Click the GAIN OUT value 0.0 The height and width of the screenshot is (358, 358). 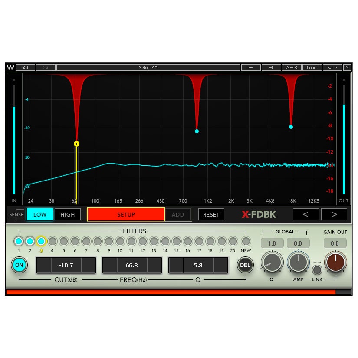(x=335, y=243)
